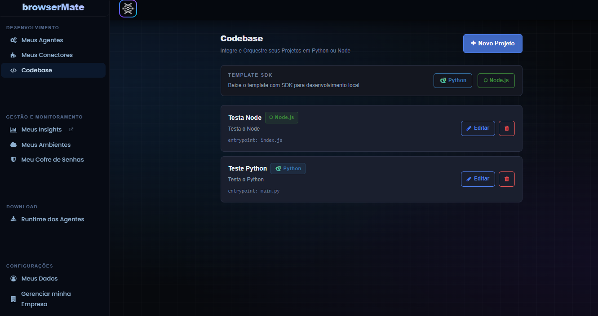Click the Codebase page heading
The width and height of the screenshot is (598, 316).
click(242, 39)
